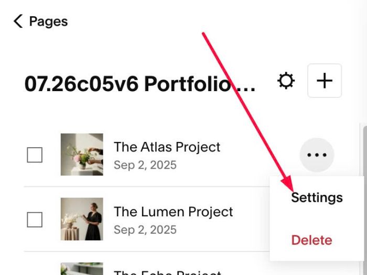
Task: Open the three-dot menu for Atlas Project
Action: [317, 155]
